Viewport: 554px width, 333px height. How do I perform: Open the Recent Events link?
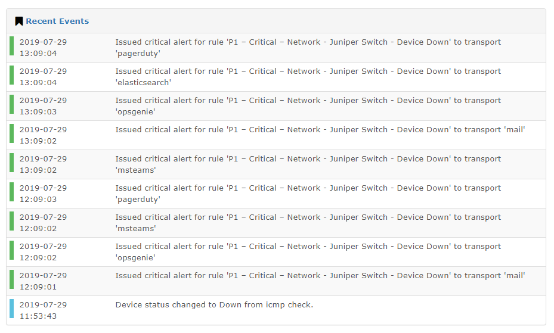[57, 21]
